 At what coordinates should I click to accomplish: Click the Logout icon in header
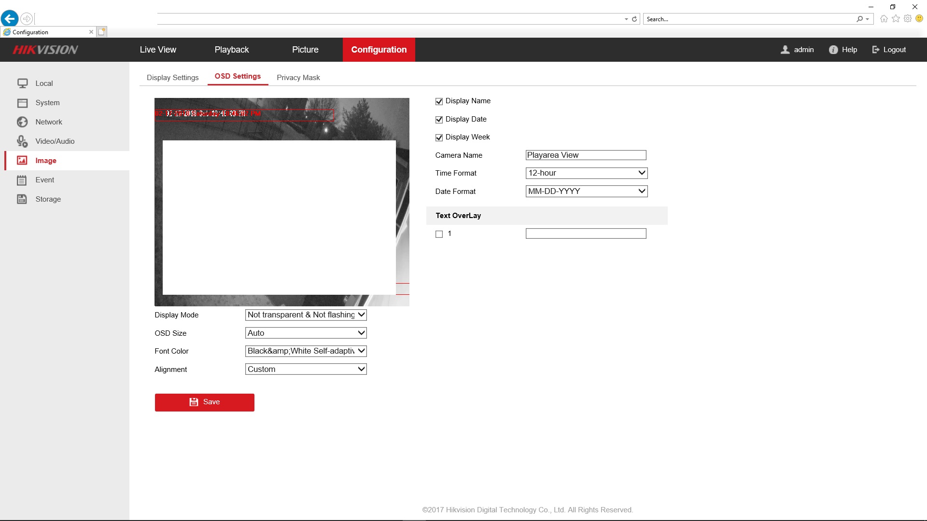(876, 50)
